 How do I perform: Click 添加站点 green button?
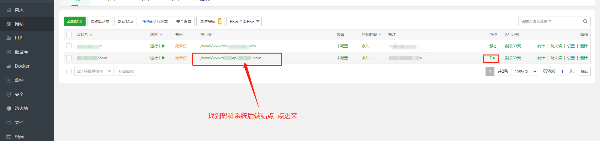pyautogui.click(x=75, y=21)
